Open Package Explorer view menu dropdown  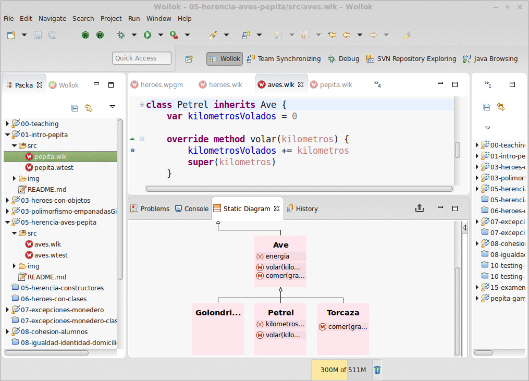[113, 107]
